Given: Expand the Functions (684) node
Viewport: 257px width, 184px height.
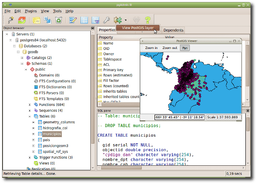Looking at the screenshot, I should 30,105.
